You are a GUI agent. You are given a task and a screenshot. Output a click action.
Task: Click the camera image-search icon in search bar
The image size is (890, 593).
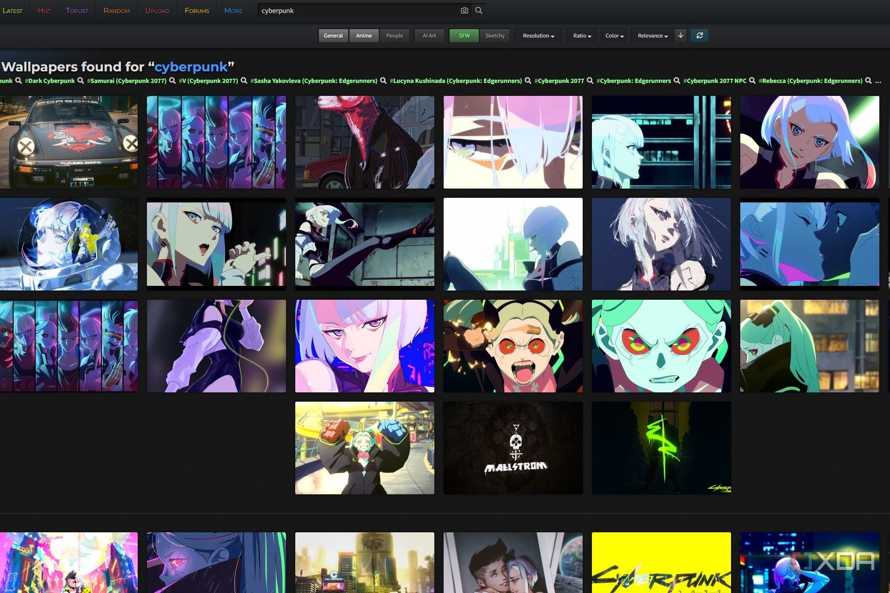pos(464,10)
